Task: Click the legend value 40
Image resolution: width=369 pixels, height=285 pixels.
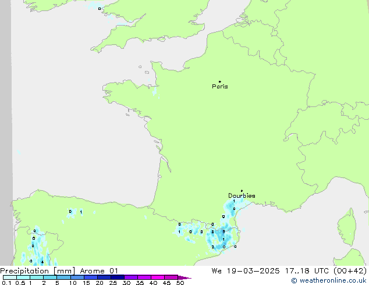Action: coord(154,283)
